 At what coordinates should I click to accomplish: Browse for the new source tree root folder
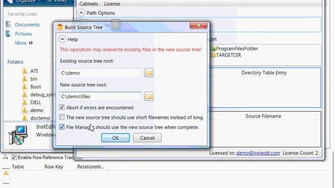point(149,97)
